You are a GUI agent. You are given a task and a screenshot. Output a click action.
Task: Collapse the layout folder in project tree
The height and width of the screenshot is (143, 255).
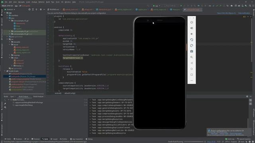10,44
